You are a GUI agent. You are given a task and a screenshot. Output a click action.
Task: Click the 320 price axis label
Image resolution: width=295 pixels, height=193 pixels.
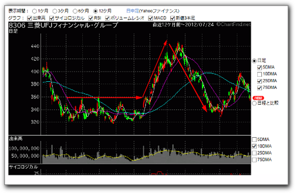(x=35, y=122)
